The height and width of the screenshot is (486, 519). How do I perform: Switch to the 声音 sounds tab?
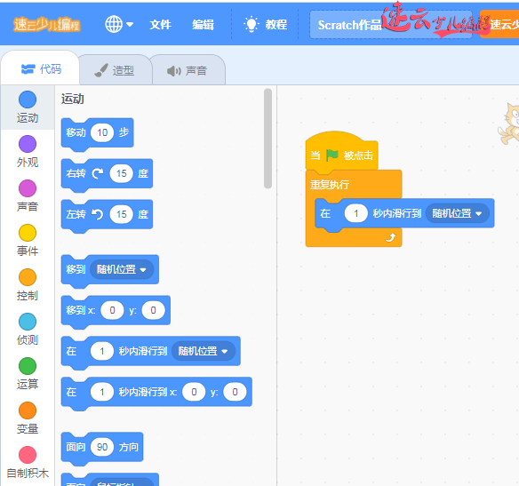[x=188, y=70]
